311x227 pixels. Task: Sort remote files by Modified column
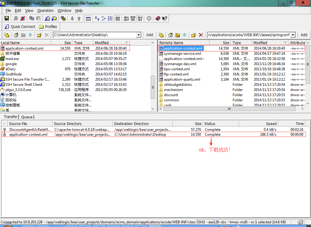point(270,43)
